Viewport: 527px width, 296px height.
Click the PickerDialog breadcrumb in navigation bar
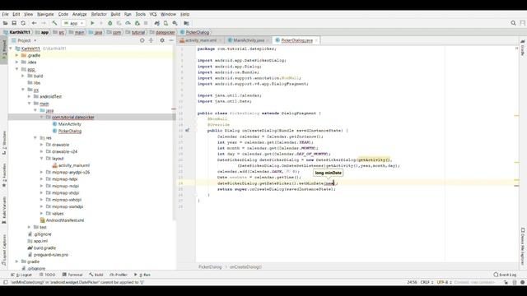tap(198, 32)
